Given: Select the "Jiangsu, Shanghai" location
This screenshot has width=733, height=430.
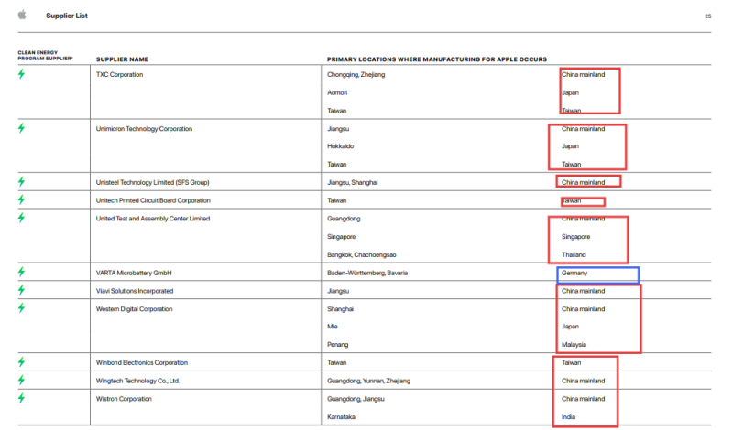Looking at the screenshot, I should (x=353, y=183).
